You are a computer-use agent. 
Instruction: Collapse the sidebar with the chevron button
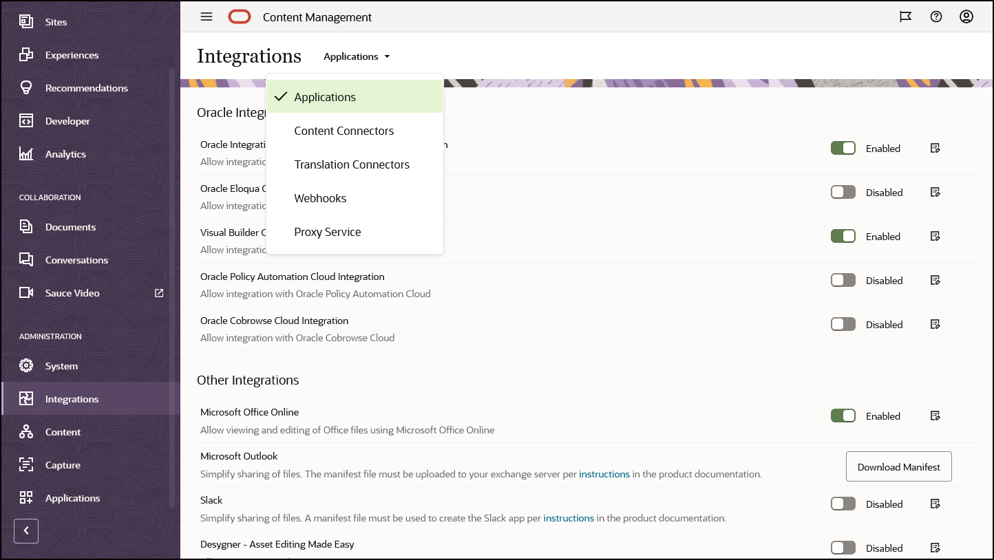click(26, 530)
